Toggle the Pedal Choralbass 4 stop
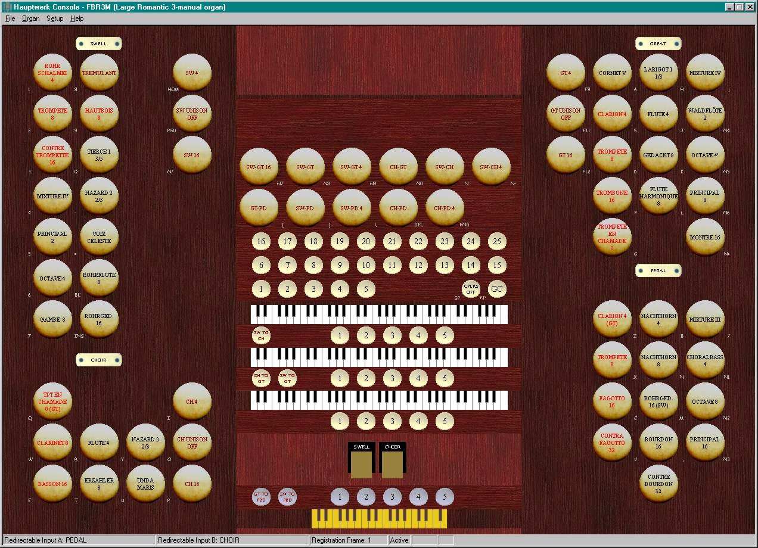 705,360
